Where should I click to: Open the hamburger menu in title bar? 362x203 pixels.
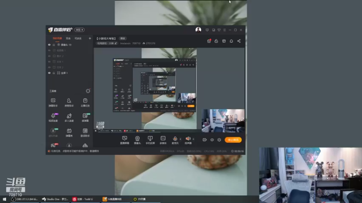pos(224,30)
